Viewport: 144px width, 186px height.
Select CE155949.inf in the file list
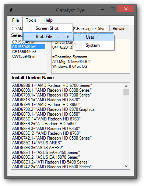point(28,52)
